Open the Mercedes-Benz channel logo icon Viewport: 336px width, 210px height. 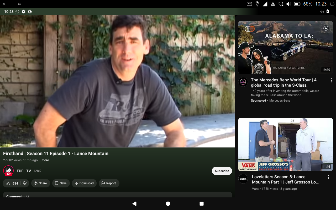point(243,82)
